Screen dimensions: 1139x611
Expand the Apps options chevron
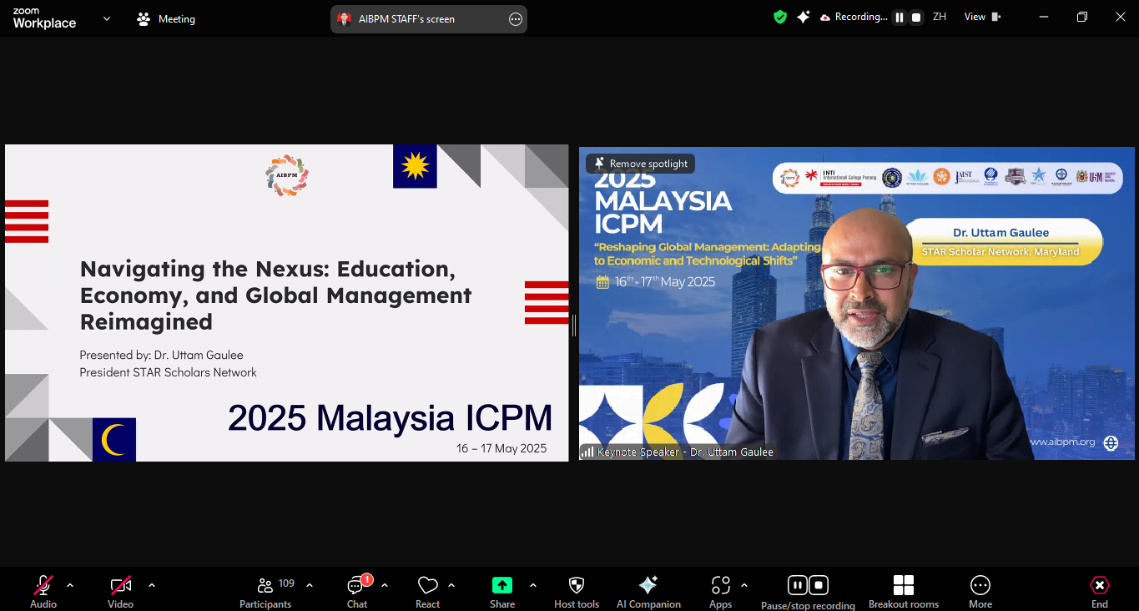744,585
